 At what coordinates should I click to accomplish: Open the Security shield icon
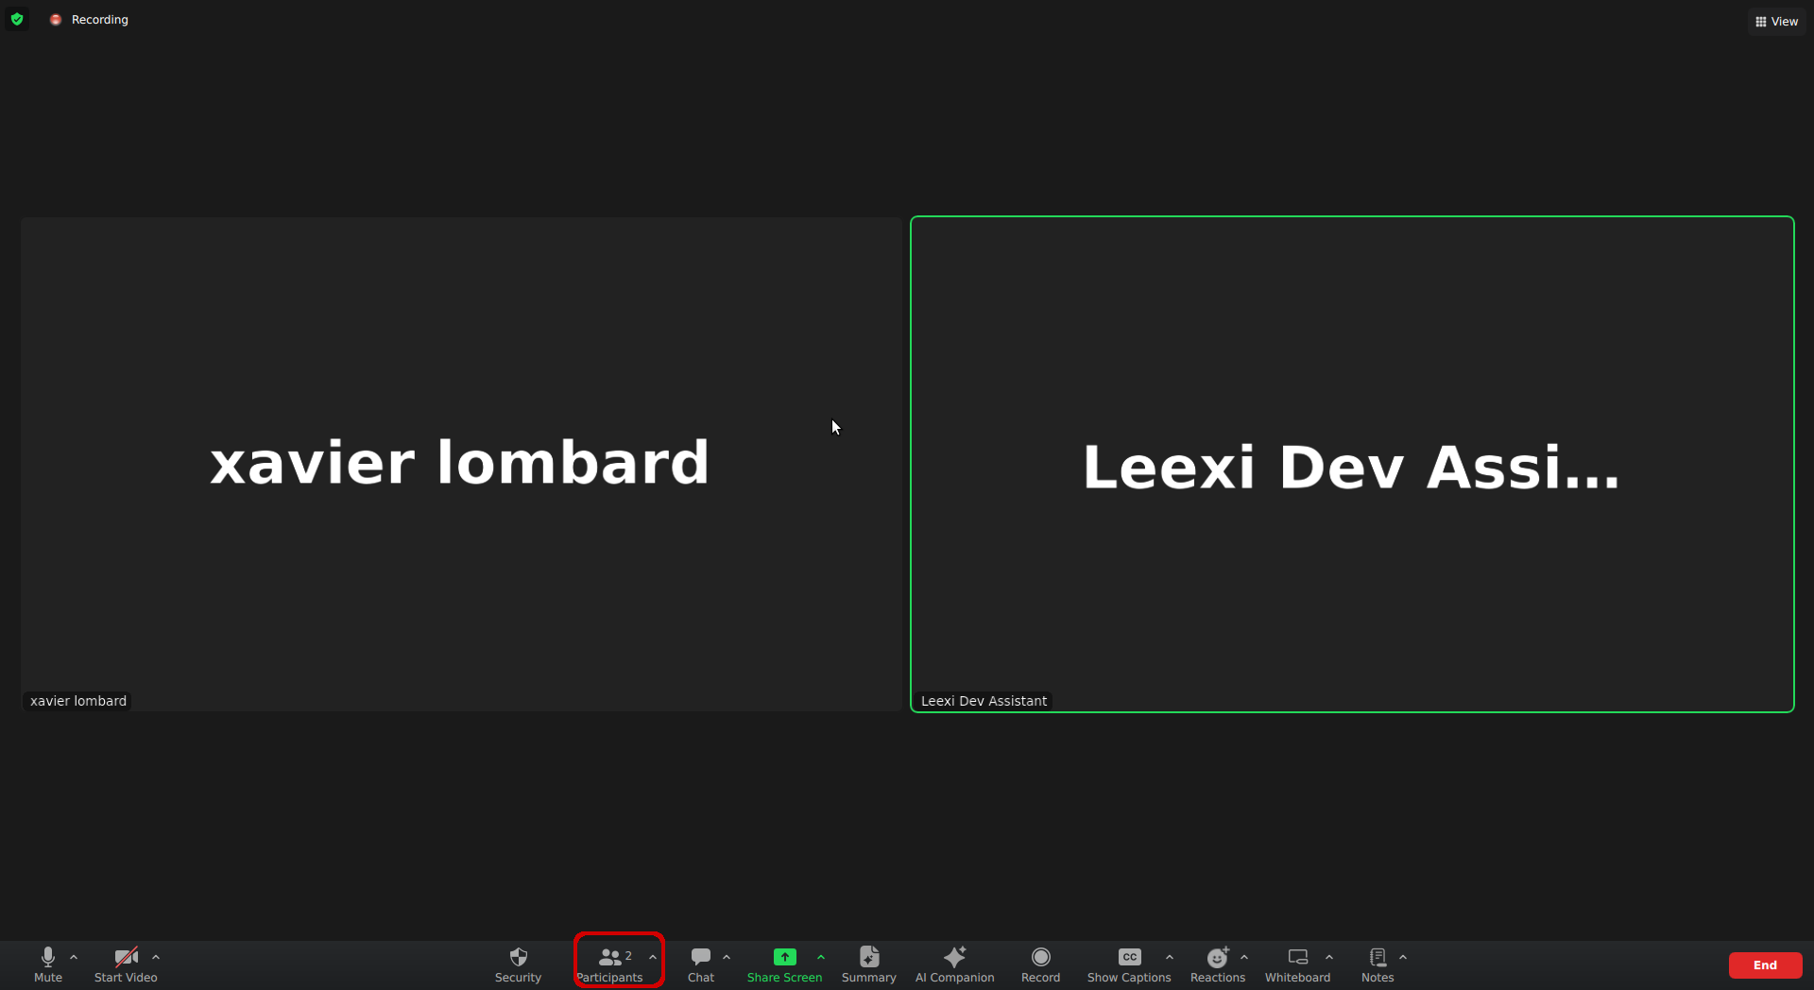tap(518, 957)
